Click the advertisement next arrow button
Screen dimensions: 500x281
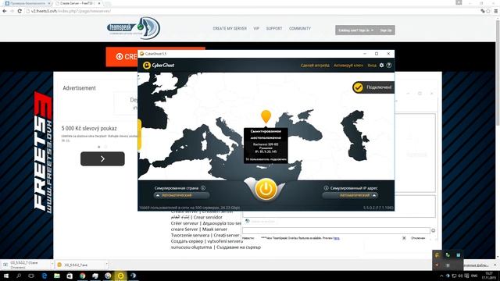click(102, 158)
